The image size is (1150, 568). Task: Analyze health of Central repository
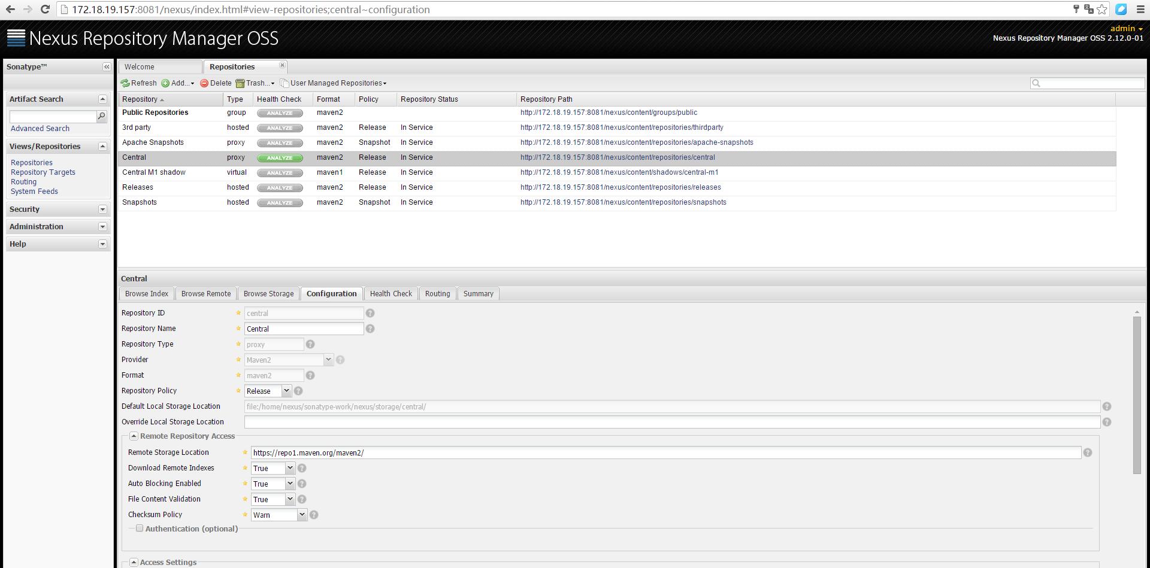[280, 158]
